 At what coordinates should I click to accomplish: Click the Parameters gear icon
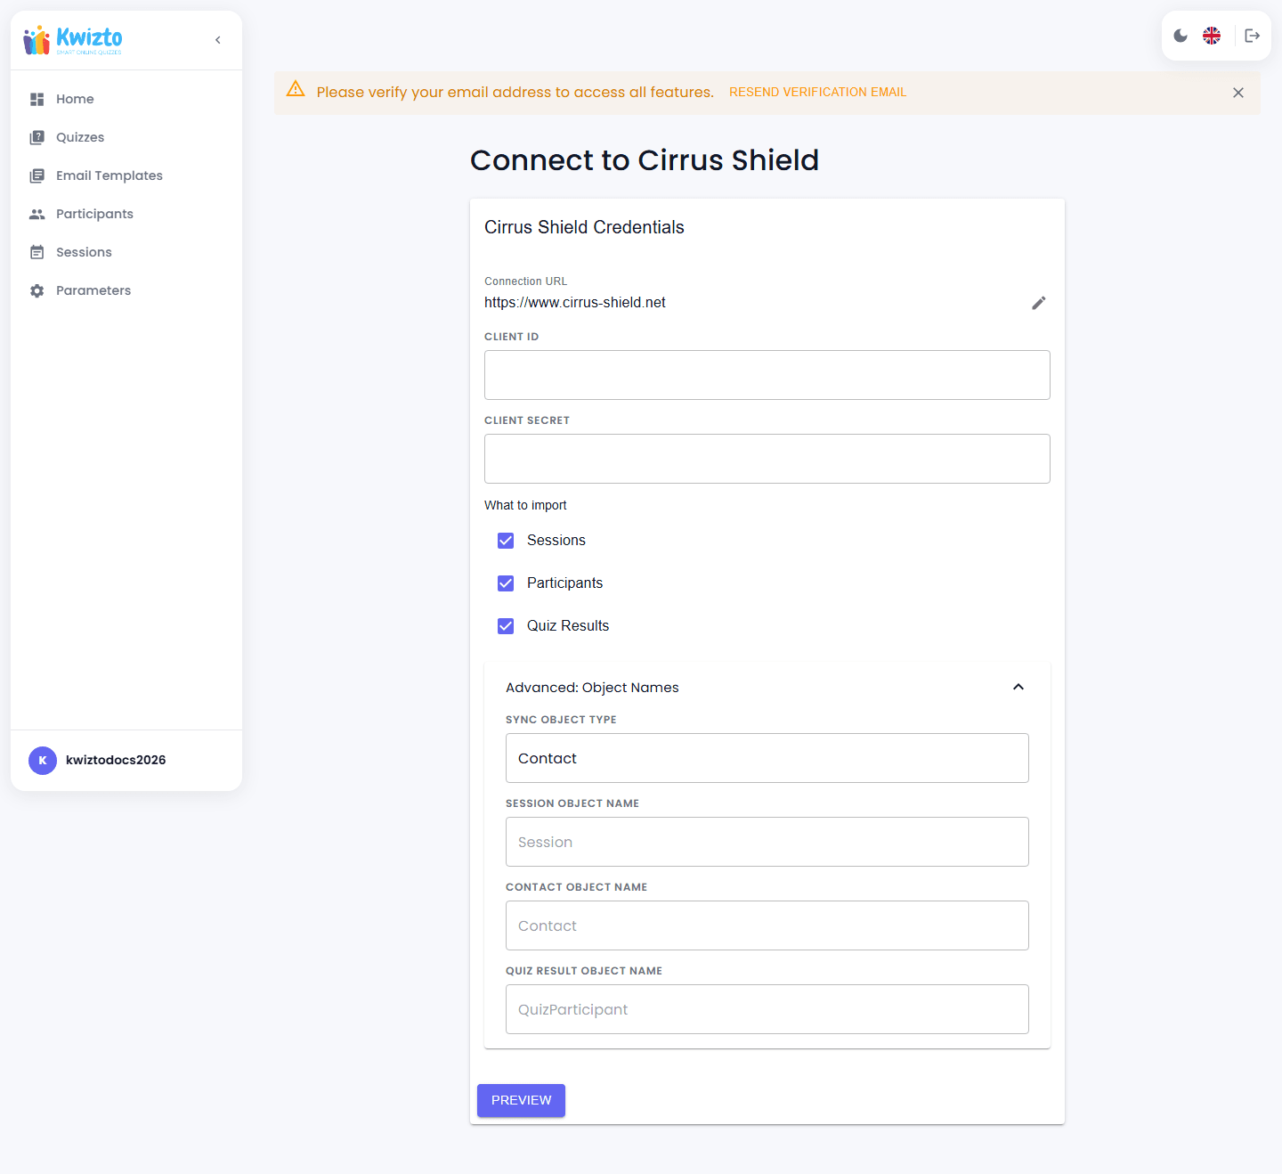37,290
